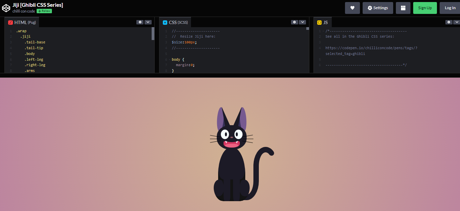Open the editor layout picker icon
The height and width of the screenshot is (211, 460).
403,7
